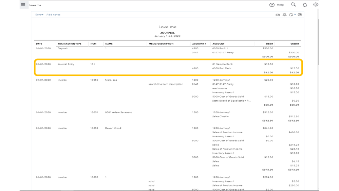Open Journal Entry 131 transaction
This screenshot has width=339, height=191.
pyautogui.click(x=66, y=64)
